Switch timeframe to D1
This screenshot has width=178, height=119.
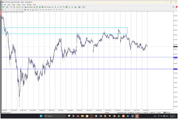pyautogui.click(x=57, y=10)
